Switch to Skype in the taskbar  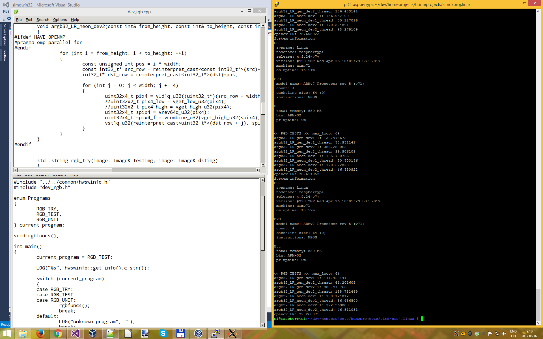[163, 333]
